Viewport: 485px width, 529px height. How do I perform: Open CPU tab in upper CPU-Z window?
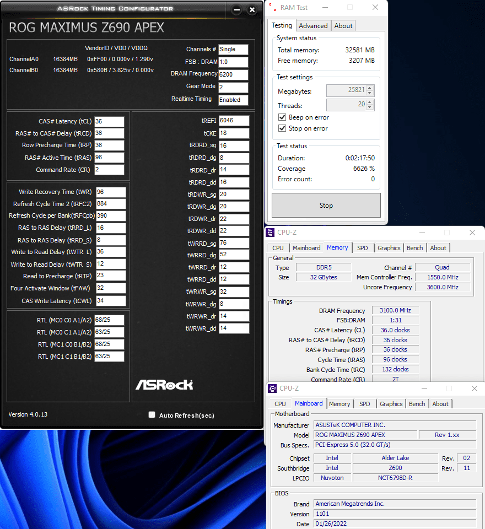pyautogui.click(x=278, y=248)
